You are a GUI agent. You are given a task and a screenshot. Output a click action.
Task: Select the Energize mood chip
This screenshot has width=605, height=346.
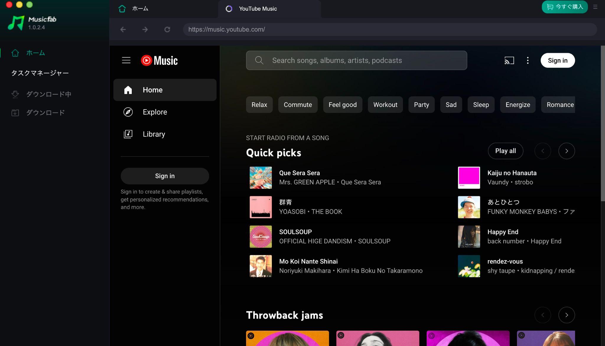[x=518, y=105]
